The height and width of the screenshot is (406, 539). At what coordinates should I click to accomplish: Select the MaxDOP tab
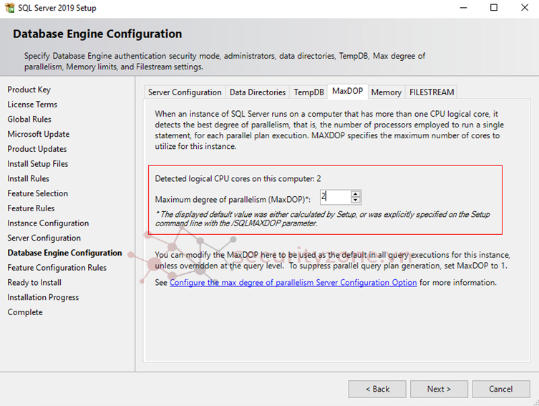[x=347, y=92]
